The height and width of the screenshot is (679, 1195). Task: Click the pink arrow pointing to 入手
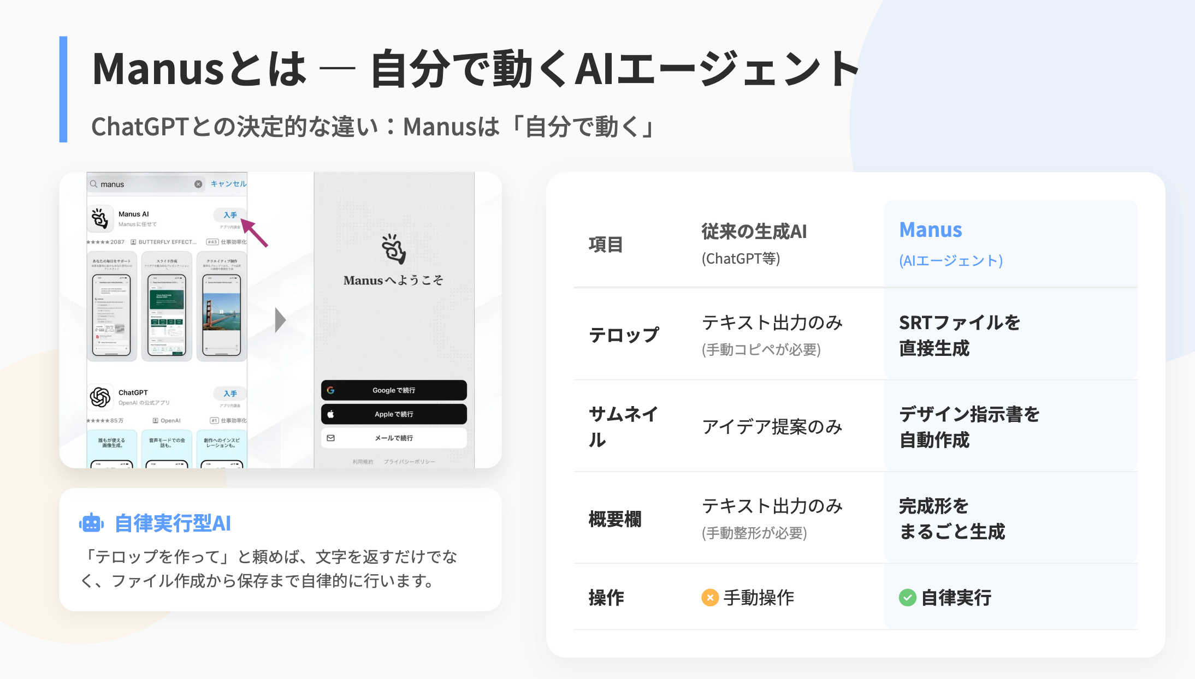pos(255,233)
